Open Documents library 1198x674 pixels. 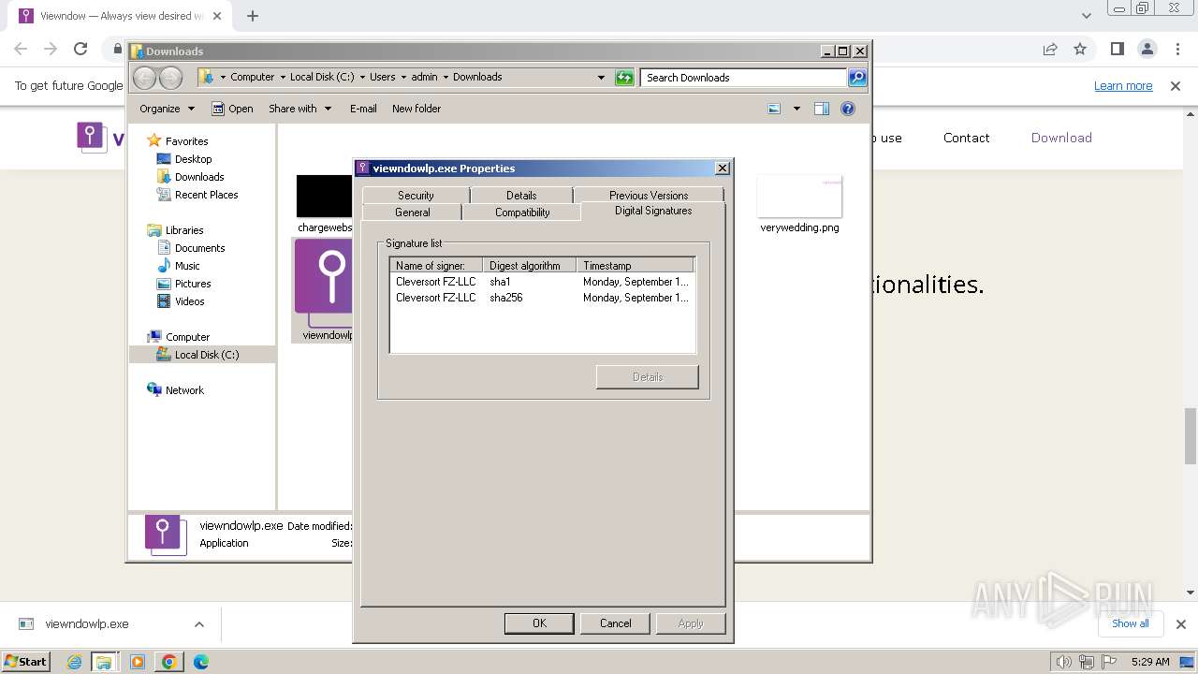click(199, 248)
